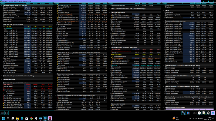Click Minimális header above CPU áram panel
The height and width of the screenshot is (121, 216).
(x=89, y=3)
